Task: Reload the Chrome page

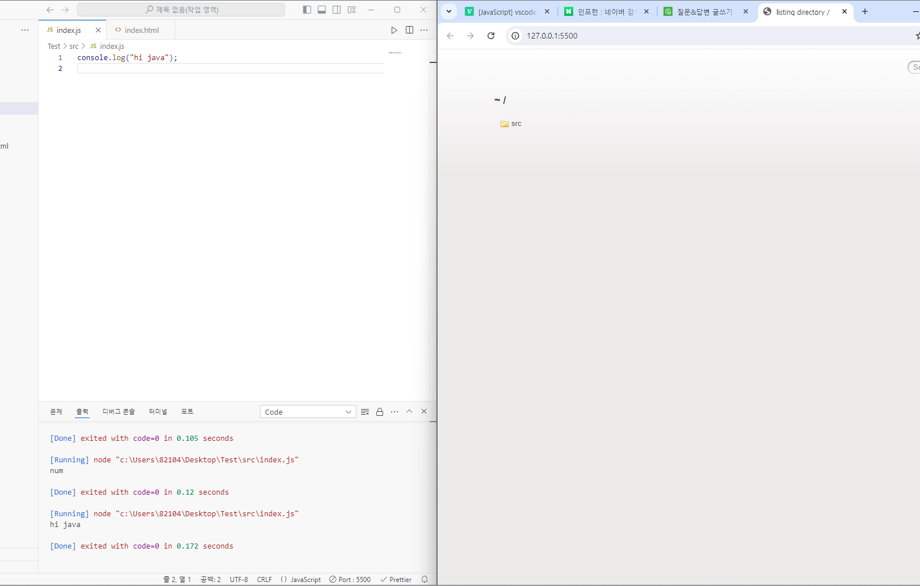Action: pos(491,36)
